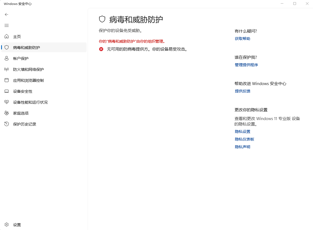This screenshot has width=313, height=230.
Task: Click the red error status icon
Action: click(x=101, y=49)
